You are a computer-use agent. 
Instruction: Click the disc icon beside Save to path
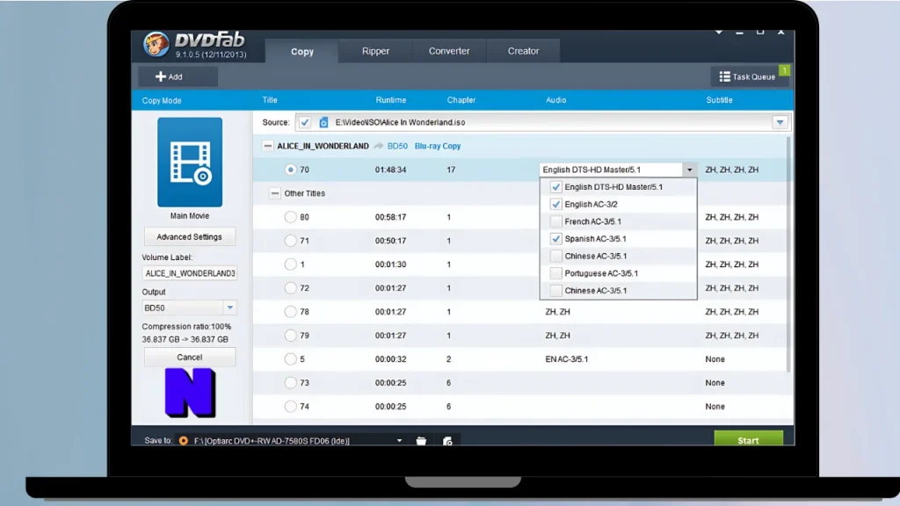point(183,441)
